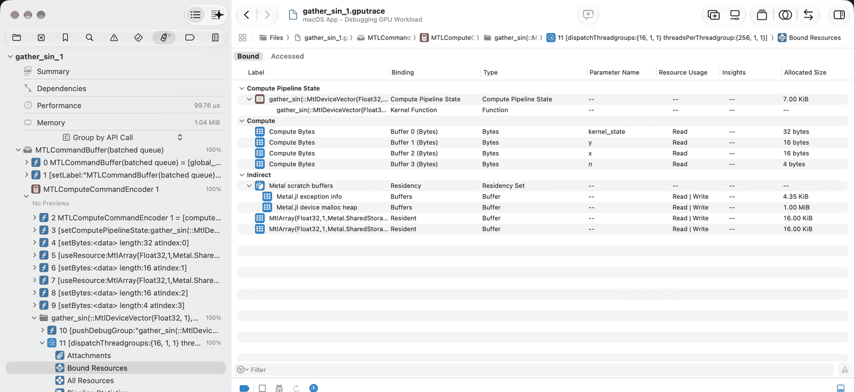Collapse the Indirect section

(241, 175)
